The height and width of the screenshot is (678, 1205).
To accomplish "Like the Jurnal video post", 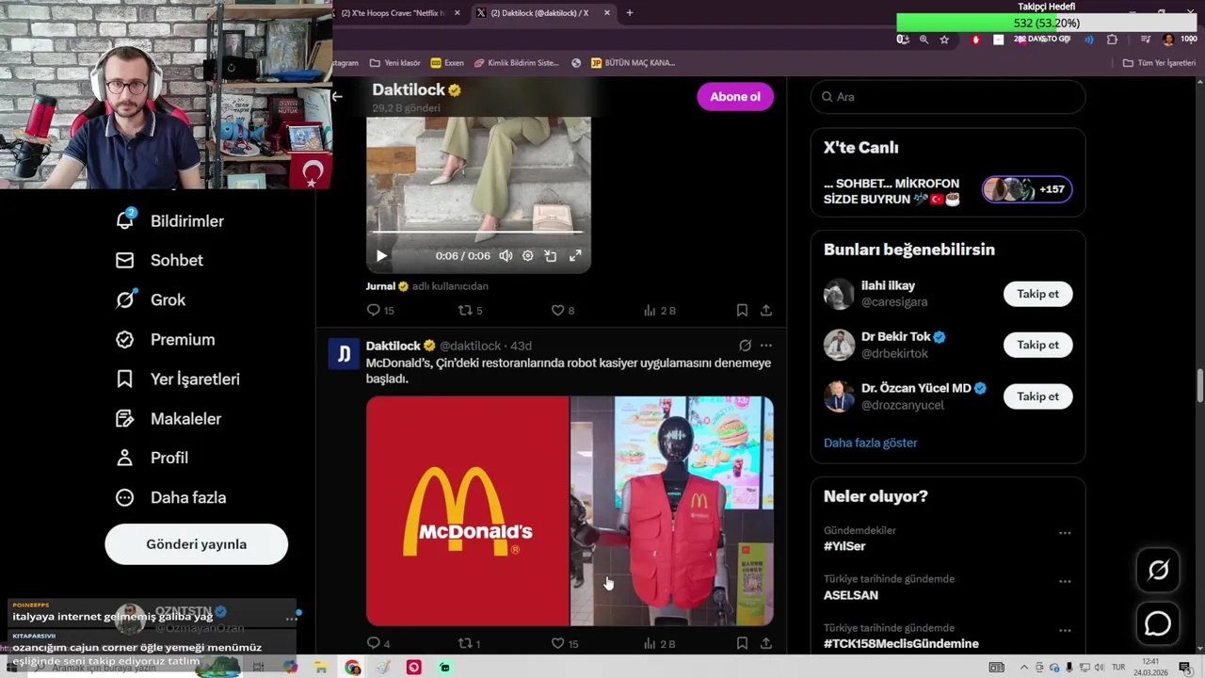I will [562, 310].
